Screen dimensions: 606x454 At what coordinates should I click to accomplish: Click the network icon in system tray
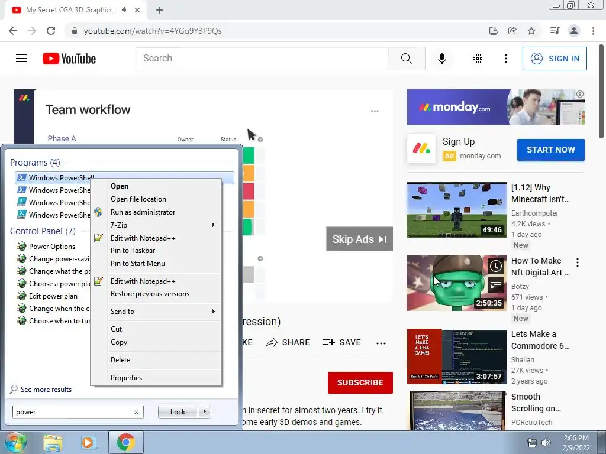pyautogui.click(x=532, y=443)
